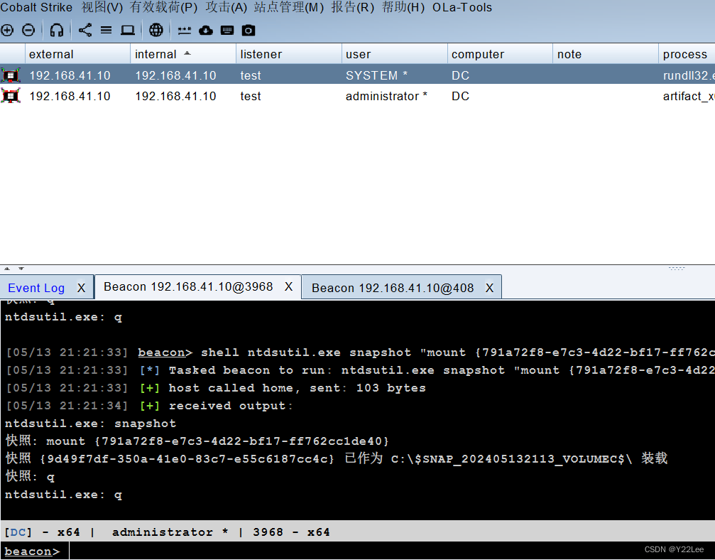Click the [DC] label in status bar
The image size is (715, 560).
point(18,532)
